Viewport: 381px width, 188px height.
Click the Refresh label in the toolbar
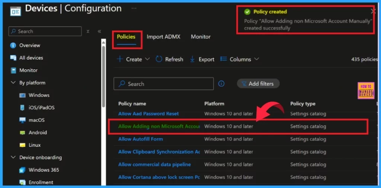(174, 59)
